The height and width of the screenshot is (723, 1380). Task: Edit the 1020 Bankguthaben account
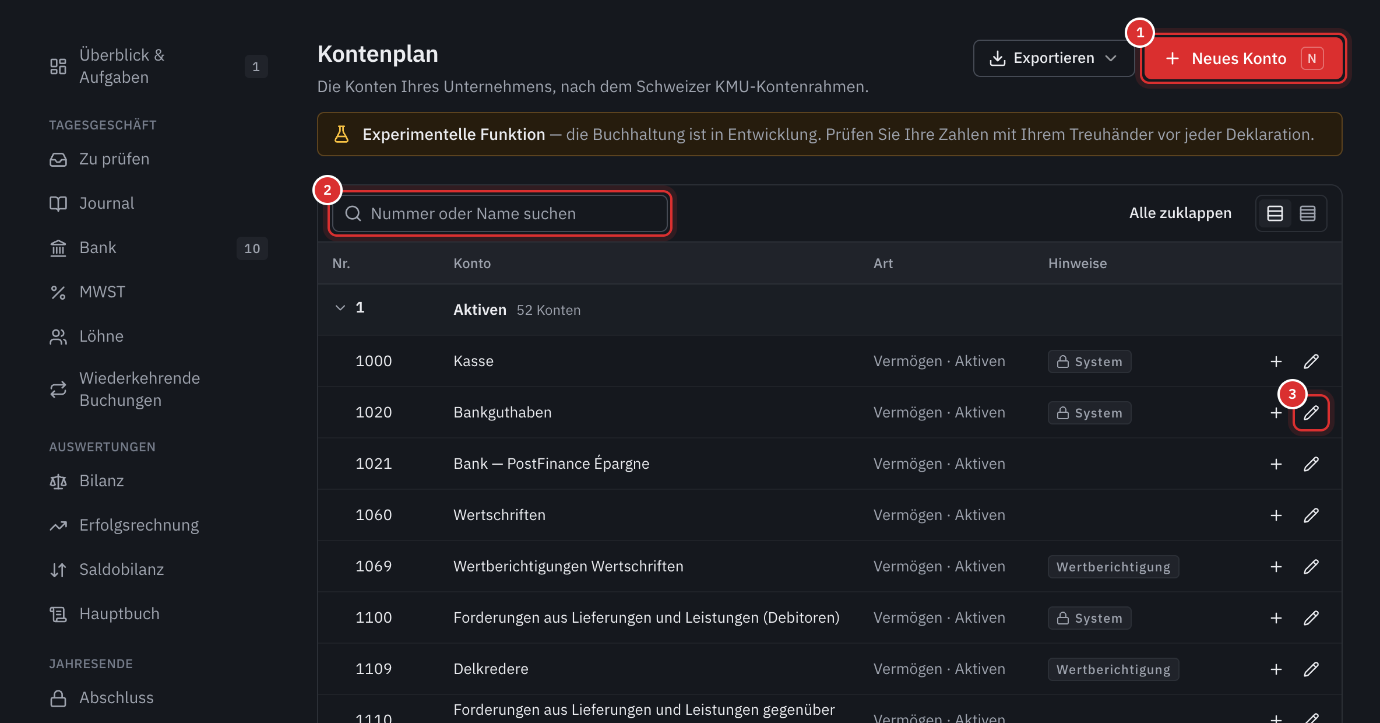click(x=1311, y=413)
